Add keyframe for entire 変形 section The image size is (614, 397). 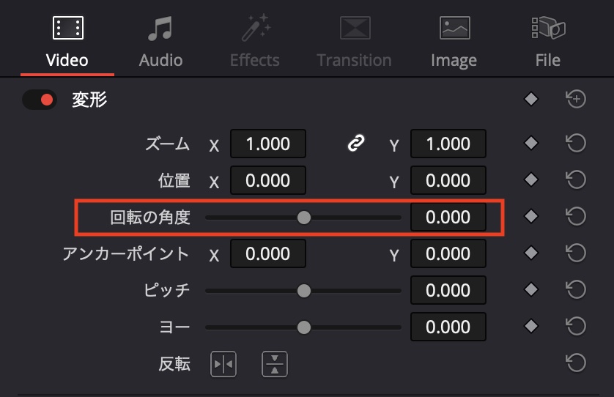point(532,99)
